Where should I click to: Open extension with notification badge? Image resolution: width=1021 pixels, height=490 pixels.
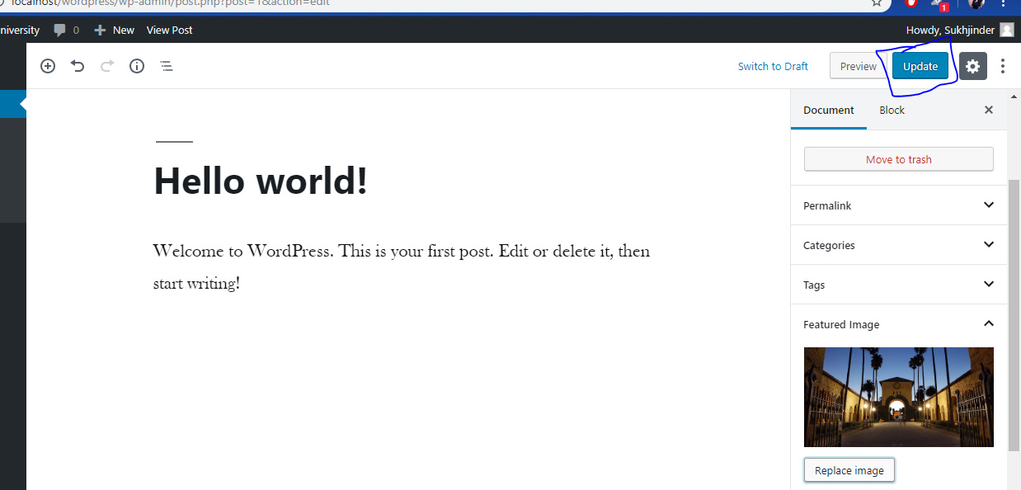[x=939, y=4]
